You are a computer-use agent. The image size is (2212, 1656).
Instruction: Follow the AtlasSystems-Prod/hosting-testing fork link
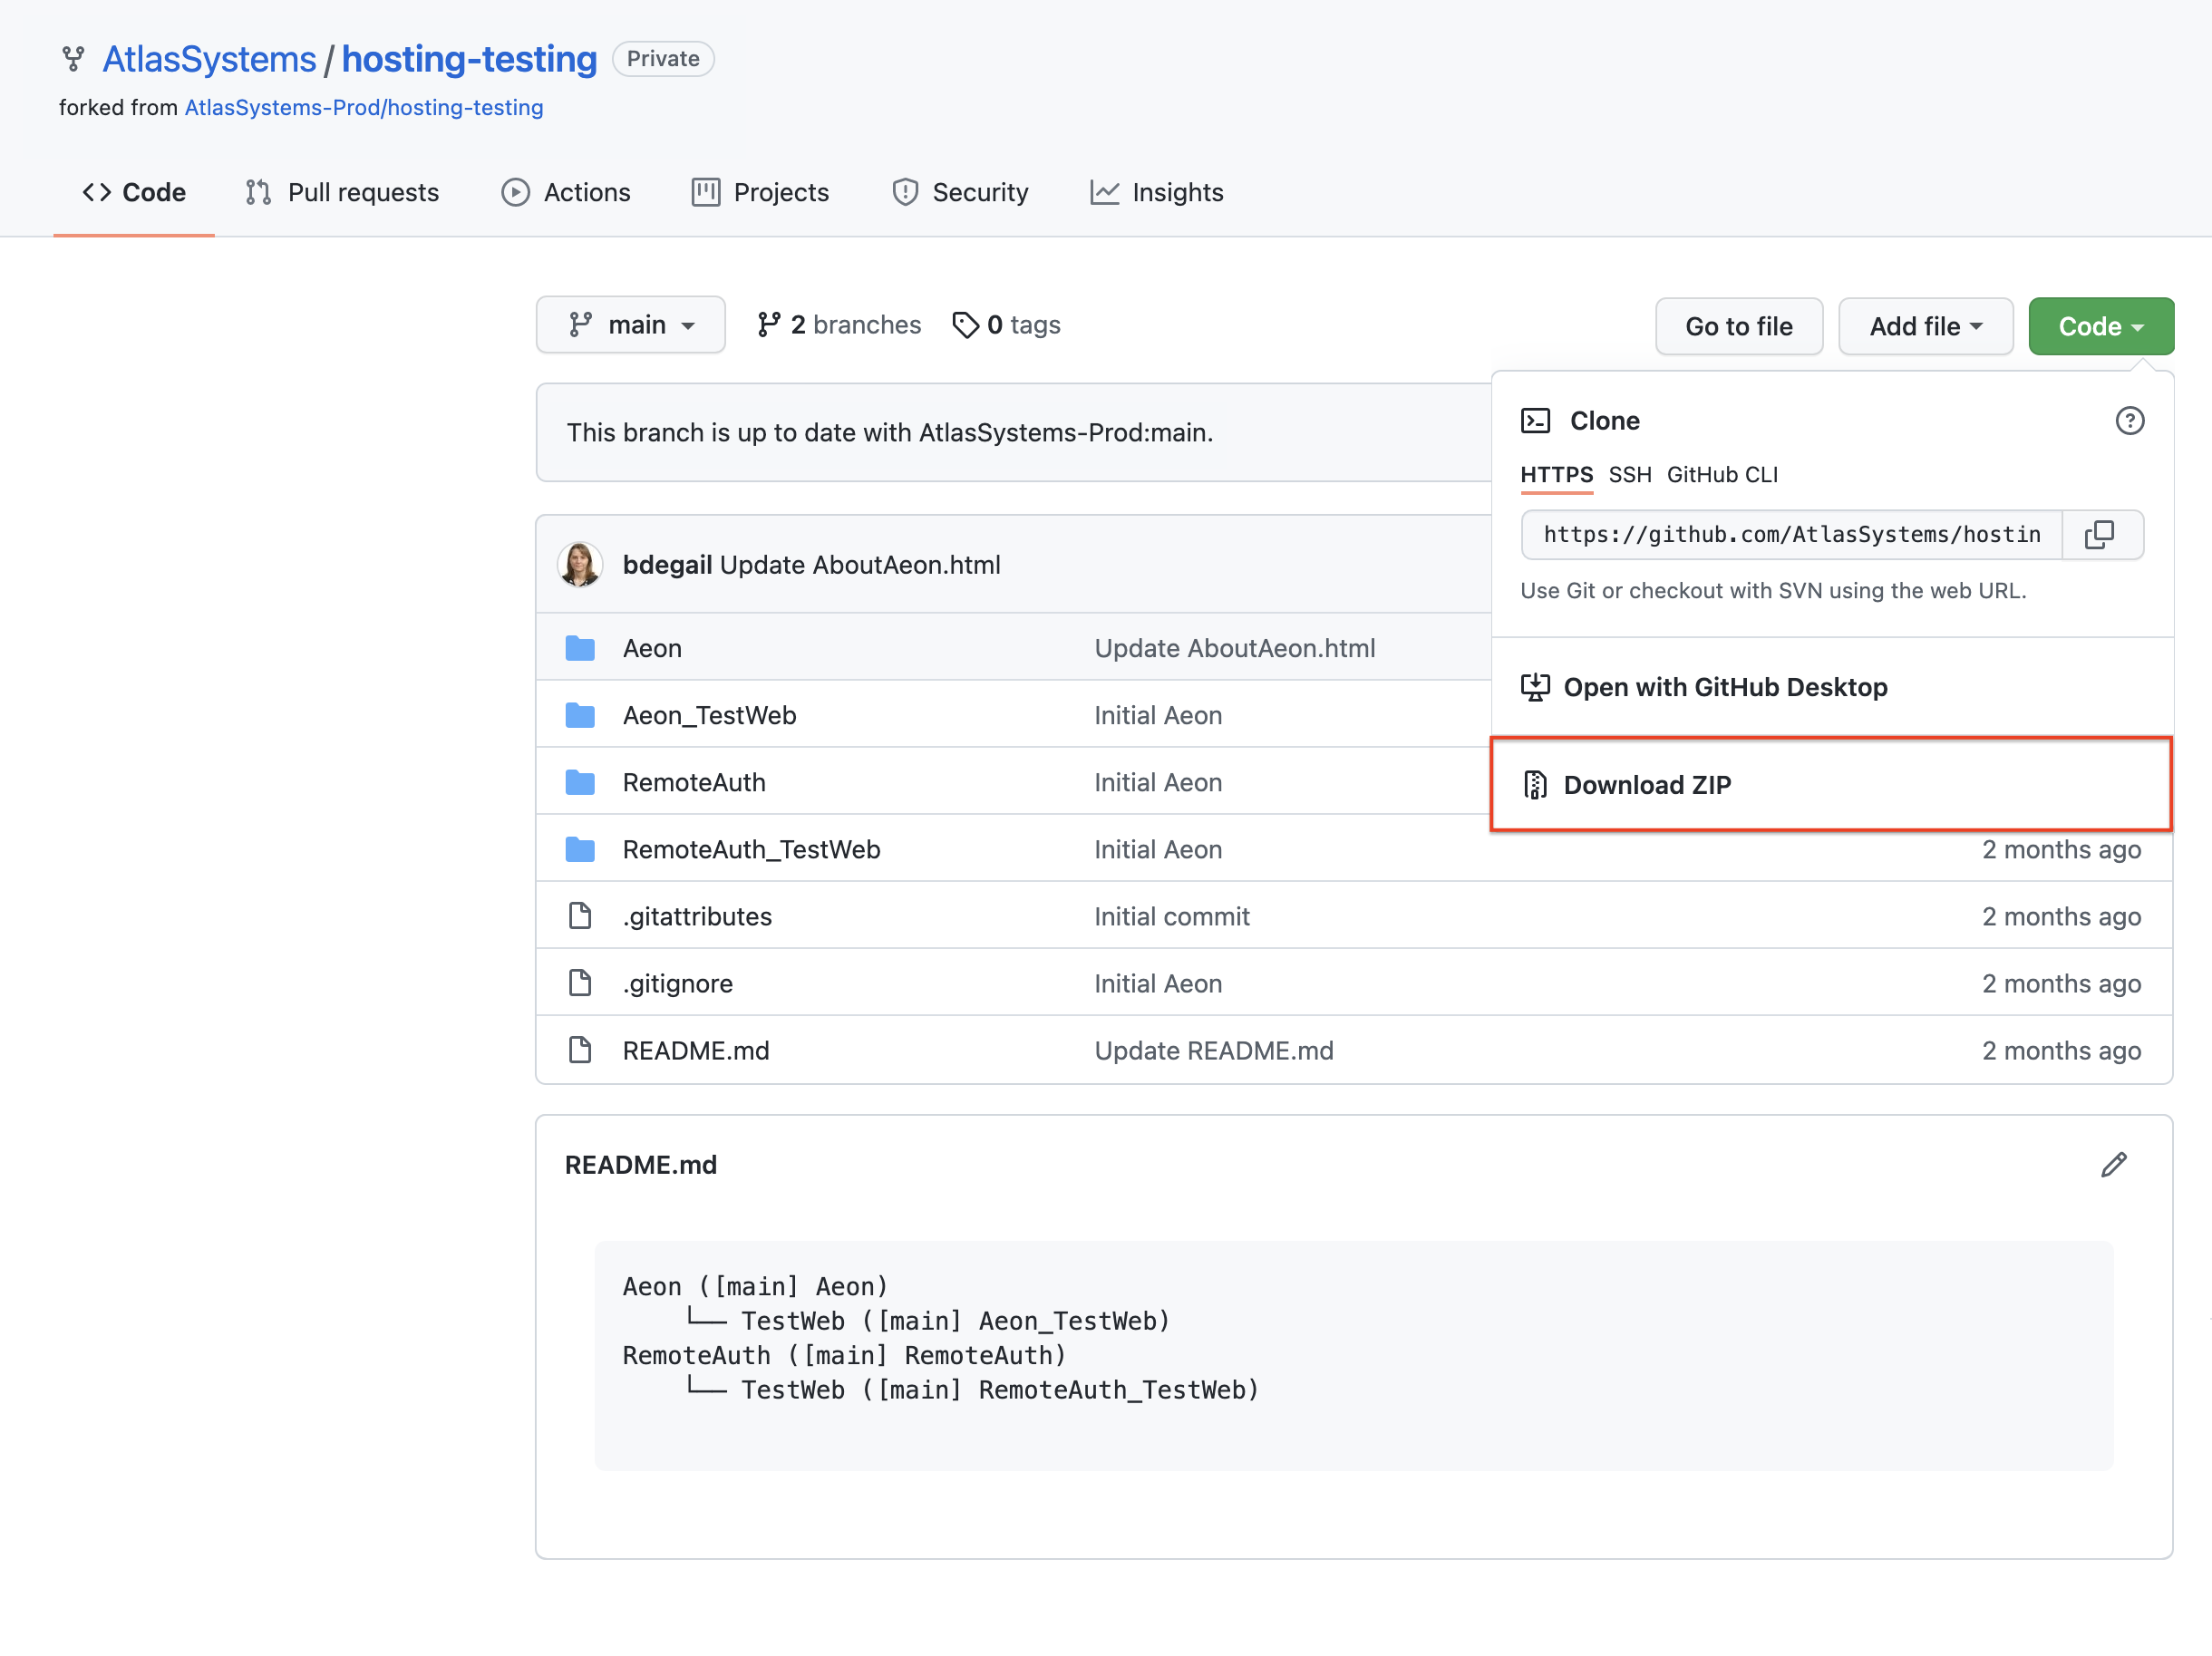pyautogui.click(x=364, y=107)
